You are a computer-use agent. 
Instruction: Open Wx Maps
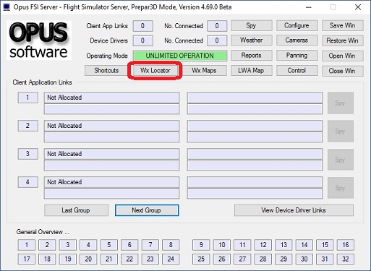204,71
